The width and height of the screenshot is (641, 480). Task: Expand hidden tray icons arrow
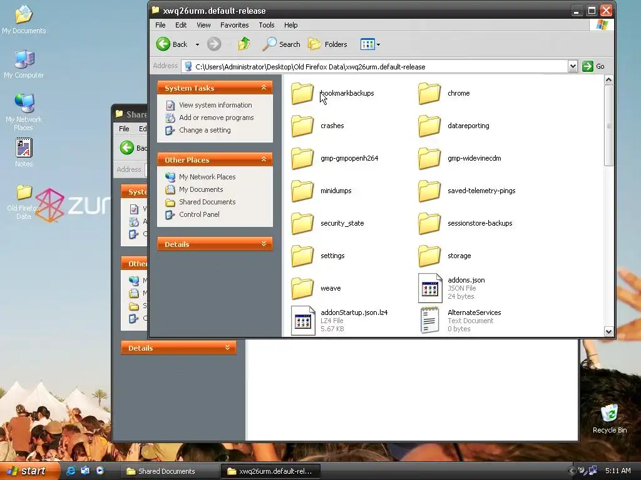(571, 471)
